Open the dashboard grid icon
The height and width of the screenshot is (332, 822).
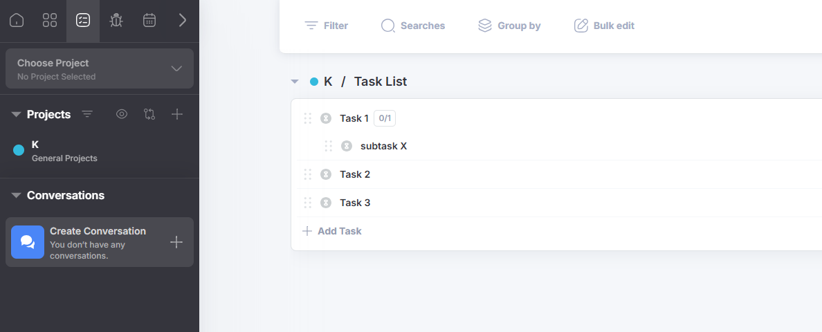pyautogui.click(x=50, y=20)
